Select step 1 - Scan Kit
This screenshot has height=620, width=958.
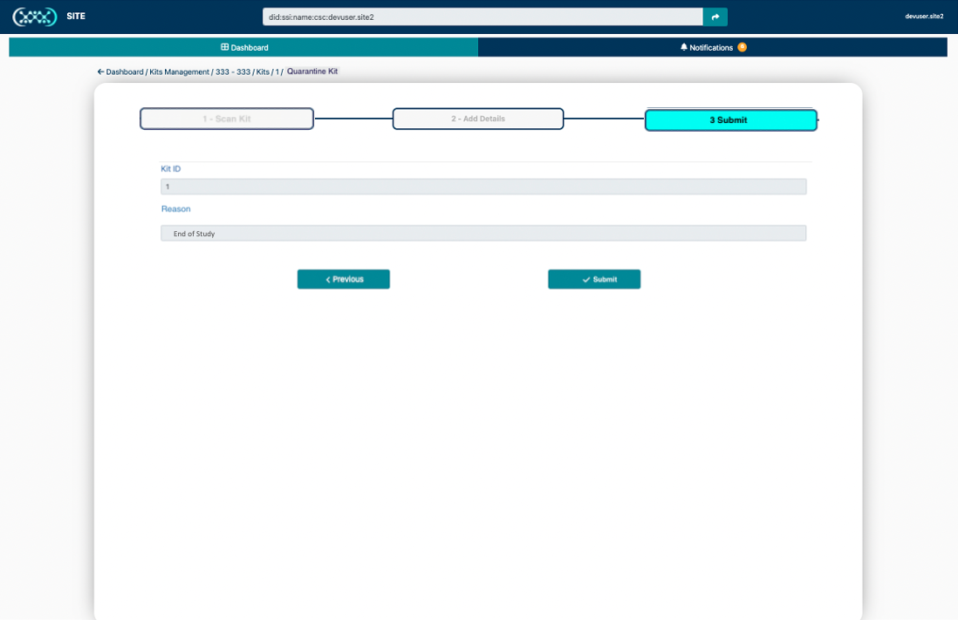click(227, 119)
